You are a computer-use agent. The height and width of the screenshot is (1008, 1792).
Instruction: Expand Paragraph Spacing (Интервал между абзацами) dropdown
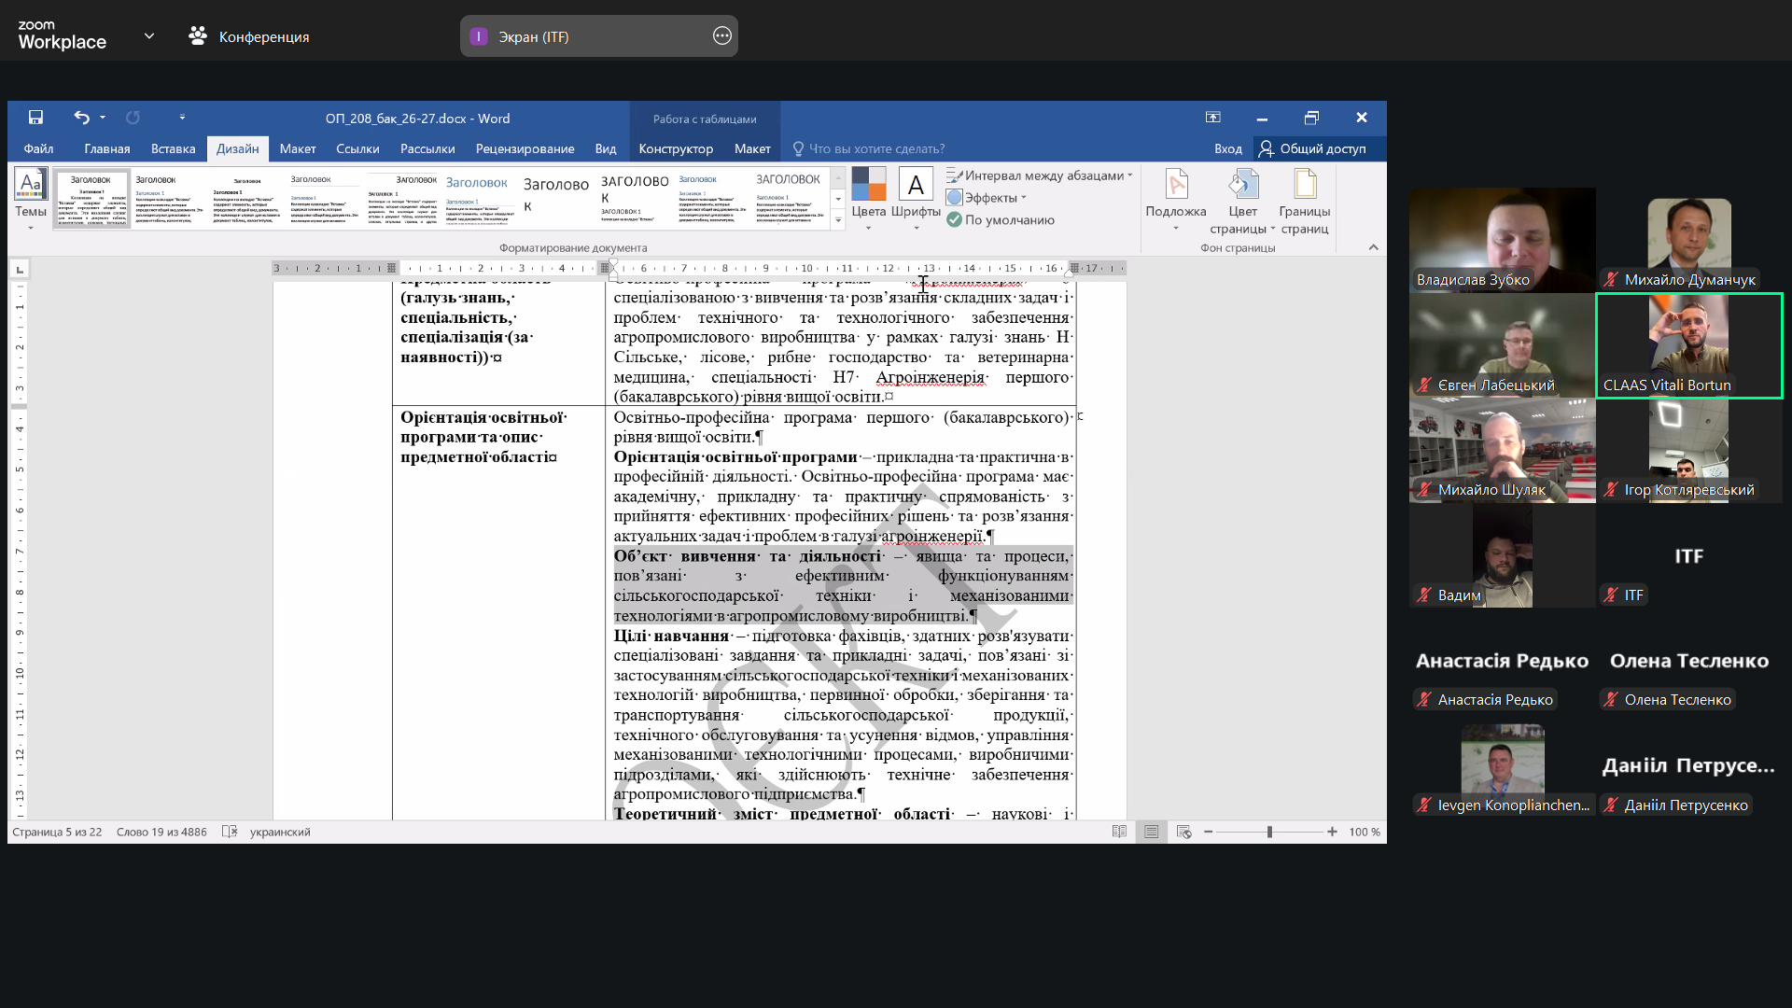1040,175
